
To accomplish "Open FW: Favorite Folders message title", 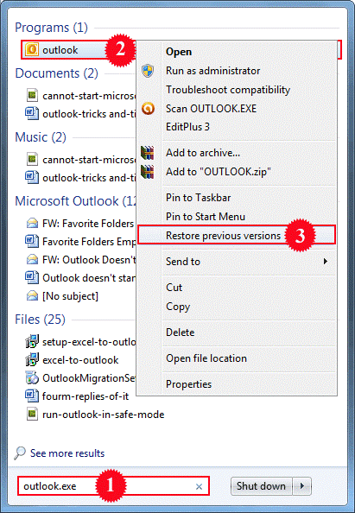I will [88, 224].
